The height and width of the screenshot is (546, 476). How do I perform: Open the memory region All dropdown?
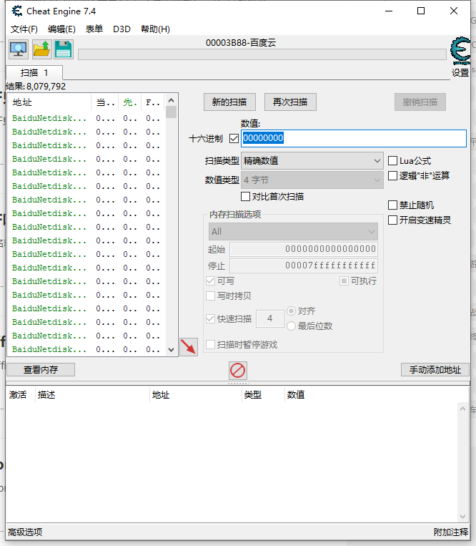coord(293,232)
